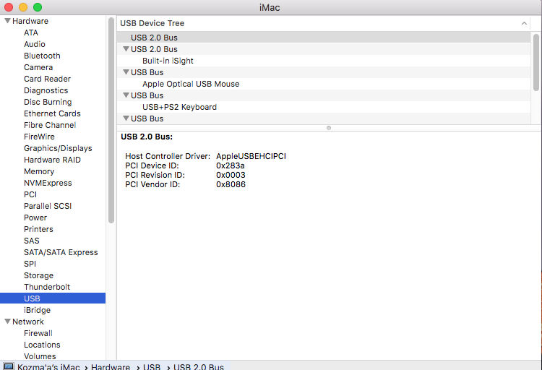Select Ethernet Cards entry
542x370 pixels.
click(x=52, y=113)
